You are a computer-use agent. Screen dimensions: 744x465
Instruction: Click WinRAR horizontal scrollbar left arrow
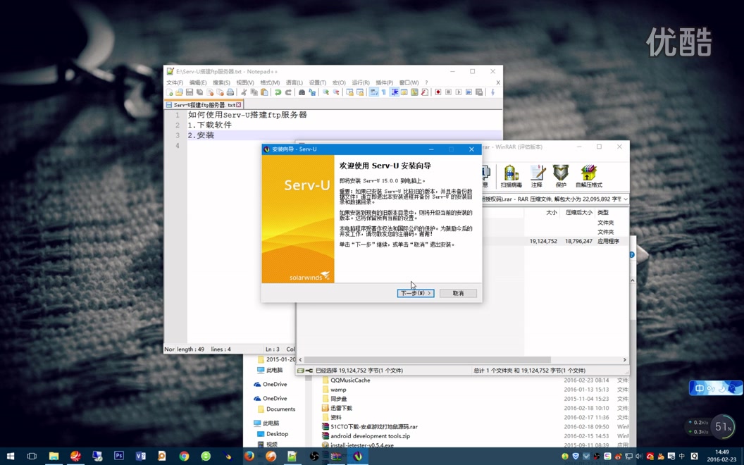(300, 359)
